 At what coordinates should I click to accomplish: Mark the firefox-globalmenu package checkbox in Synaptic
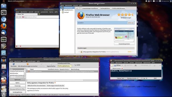click(x=27, y=71)
